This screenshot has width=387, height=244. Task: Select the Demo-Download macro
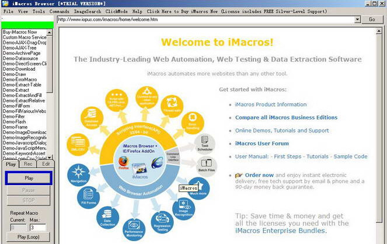[19, 69]
